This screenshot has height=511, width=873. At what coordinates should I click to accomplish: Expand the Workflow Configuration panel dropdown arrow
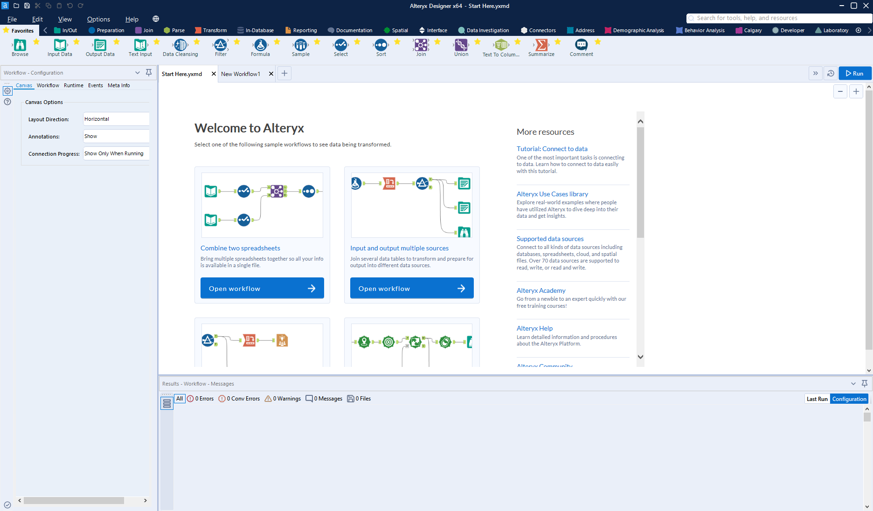[x=137, y=72]
